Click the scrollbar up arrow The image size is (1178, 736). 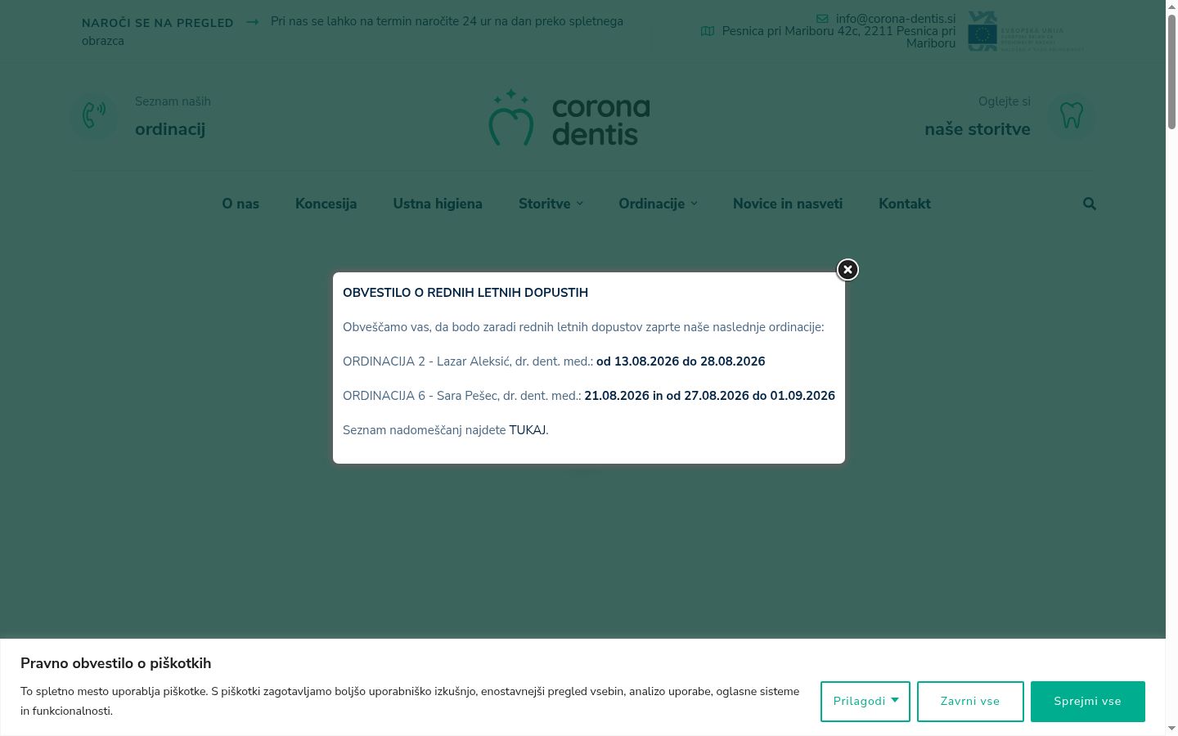(1171, 7)
